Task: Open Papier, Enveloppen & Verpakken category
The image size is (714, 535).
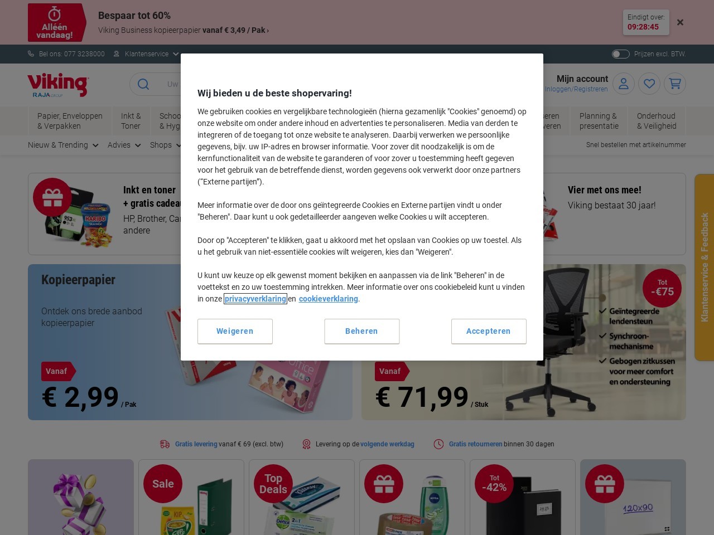Action: (70, 121)
